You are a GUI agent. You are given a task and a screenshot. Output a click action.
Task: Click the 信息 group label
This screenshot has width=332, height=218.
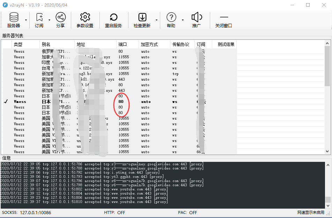click(6, 158)
